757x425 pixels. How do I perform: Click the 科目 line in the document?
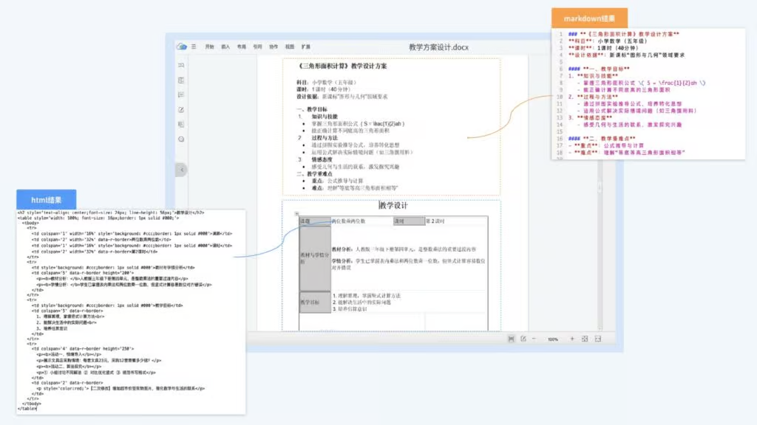tap(326, 83)
